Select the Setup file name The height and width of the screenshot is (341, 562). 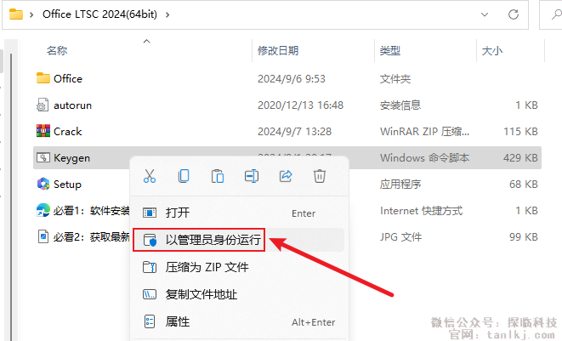[x=67, y=185]
